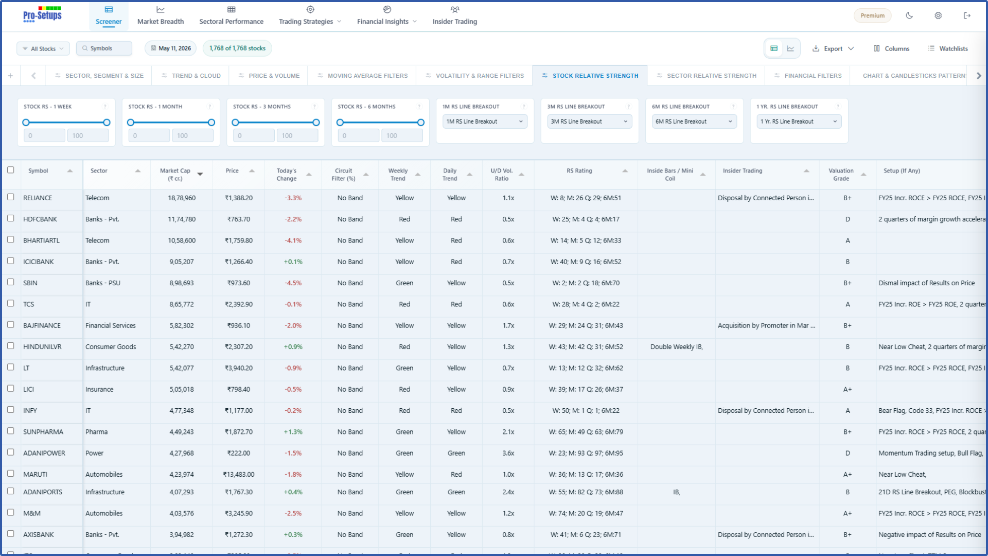Open Market Breadth page
Viewport: 988px width, 556px height.
161,15
